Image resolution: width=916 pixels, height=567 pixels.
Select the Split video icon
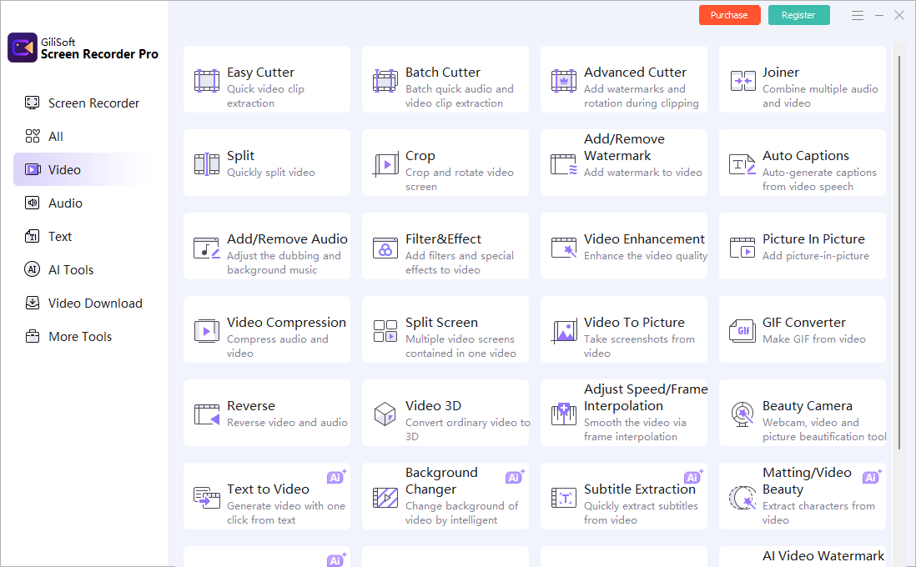click(207, 164)
